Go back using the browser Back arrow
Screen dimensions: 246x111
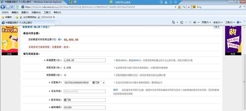[3, 7]
